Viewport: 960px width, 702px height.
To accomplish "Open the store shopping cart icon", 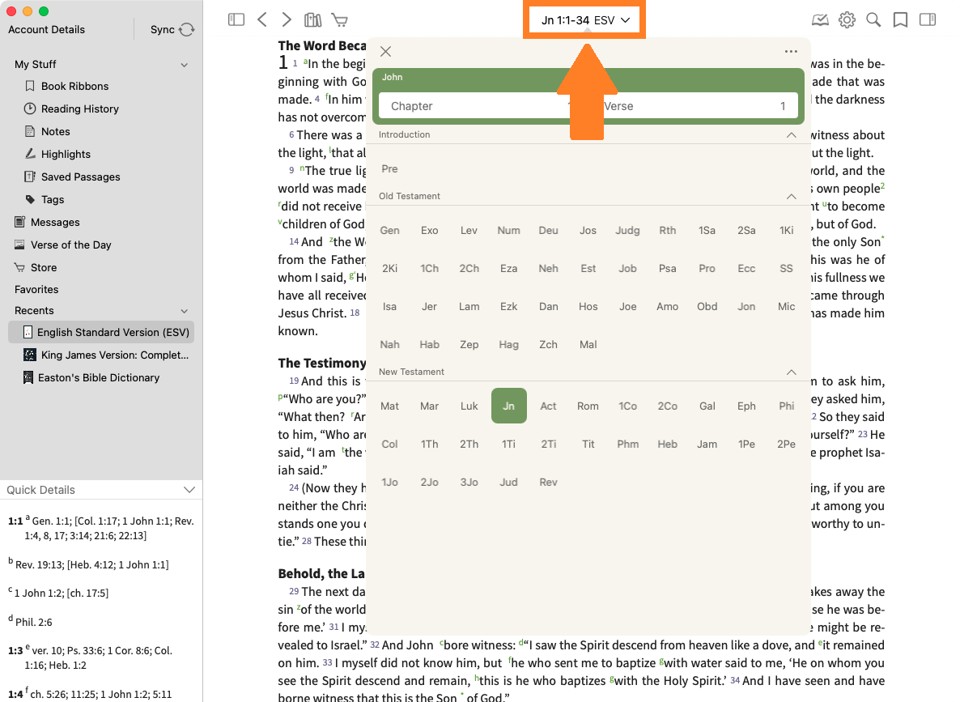I will coord(340,19).
